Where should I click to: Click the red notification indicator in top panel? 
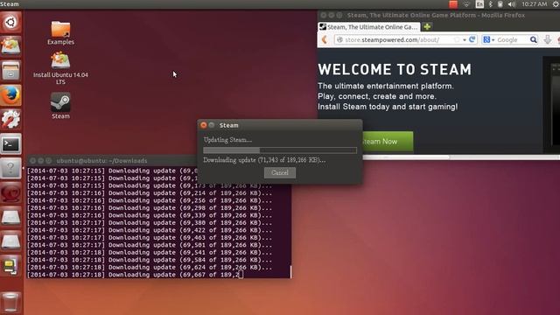[x=453, y=4]
